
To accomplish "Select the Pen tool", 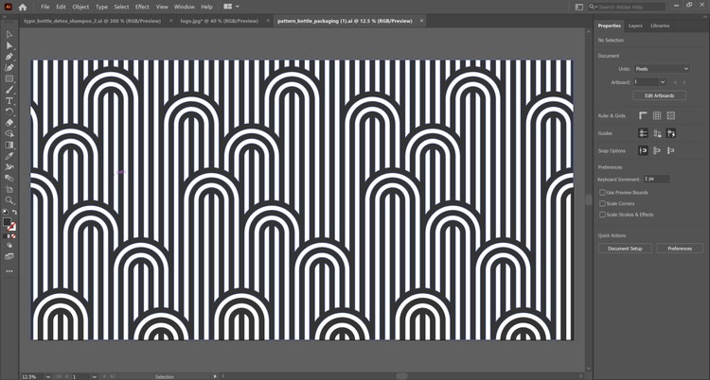I will [9, 57].
